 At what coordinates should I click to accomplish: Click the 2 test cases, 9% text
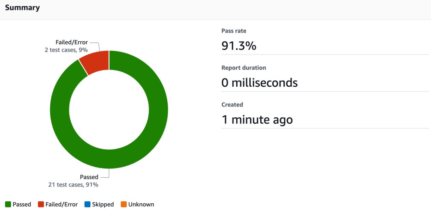66,49
